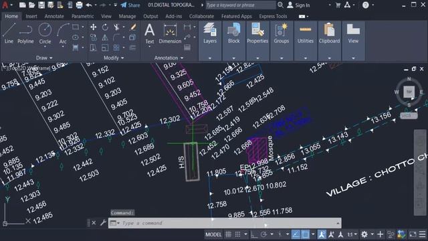Choose the Ellipse draw tool
The width and height of the screenshot is (428, 241).
76,37
